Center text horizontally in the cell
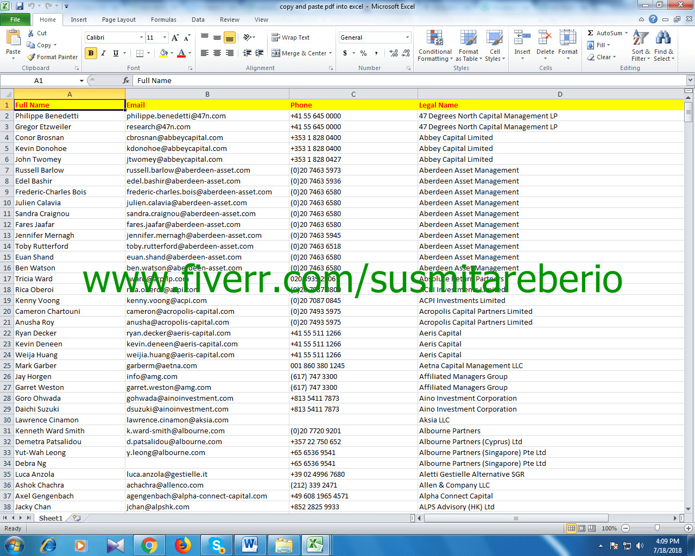695x556 pixels. point(217,53)
